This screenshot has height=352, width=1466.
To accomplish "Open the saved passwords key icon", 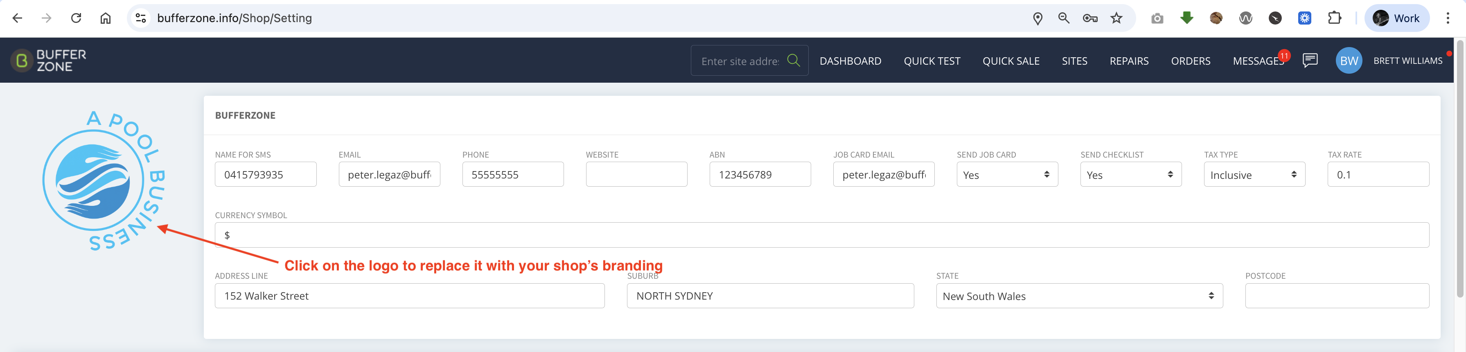I will coord(1090,18).
